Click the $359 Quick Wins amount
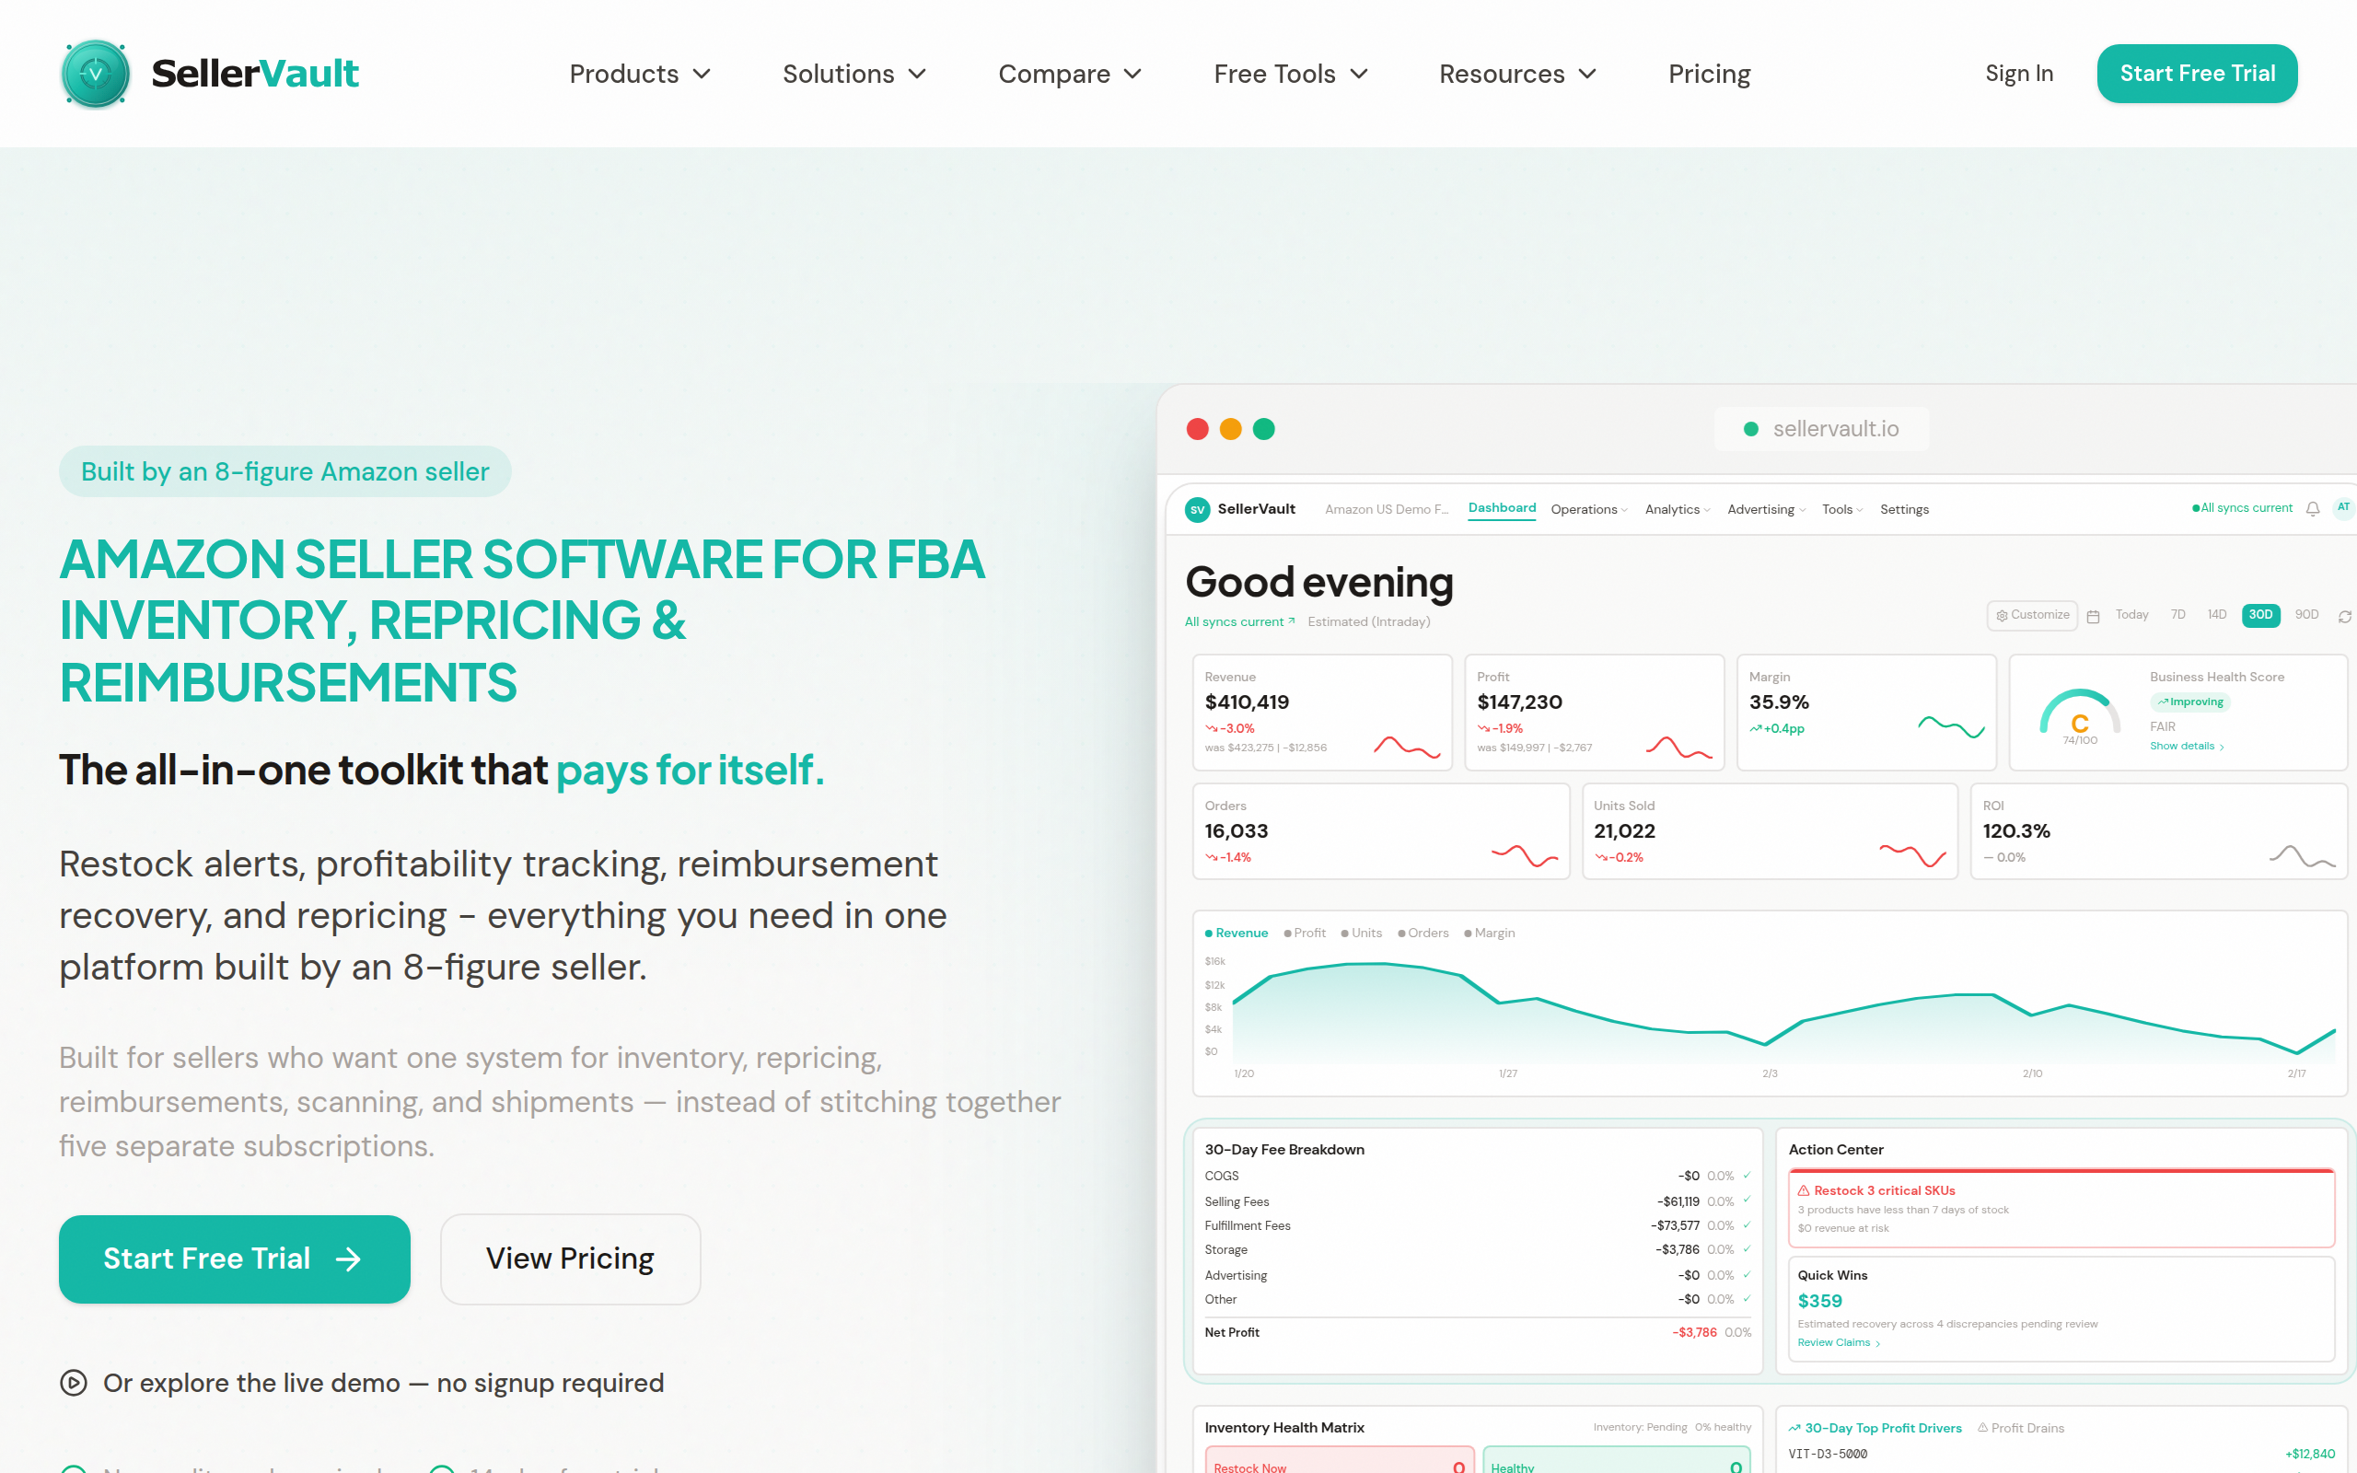2357x1473 pixels. pos(1819,1301)
